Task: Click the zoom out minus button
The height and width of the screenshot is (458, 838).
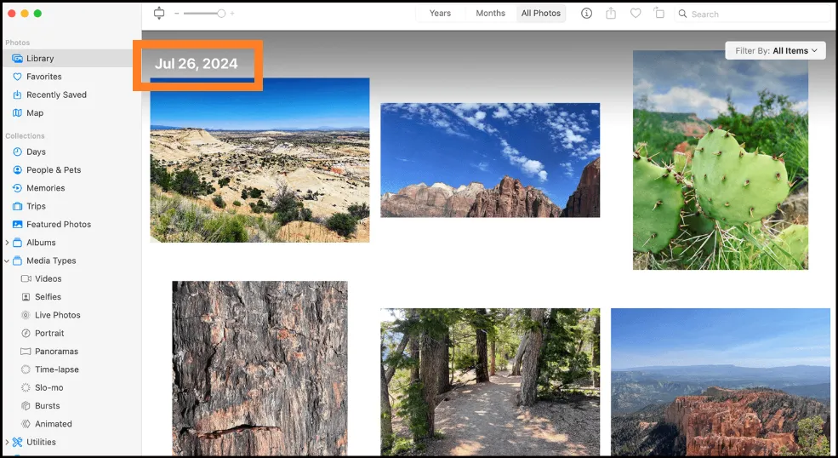Action: pyautogui.click(x=176, y=14)
